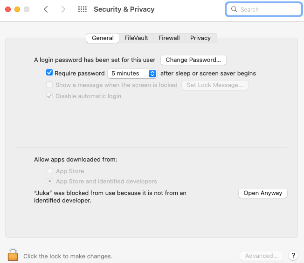
Task: Show all preferences grid icon
Action: click(83, 9)
